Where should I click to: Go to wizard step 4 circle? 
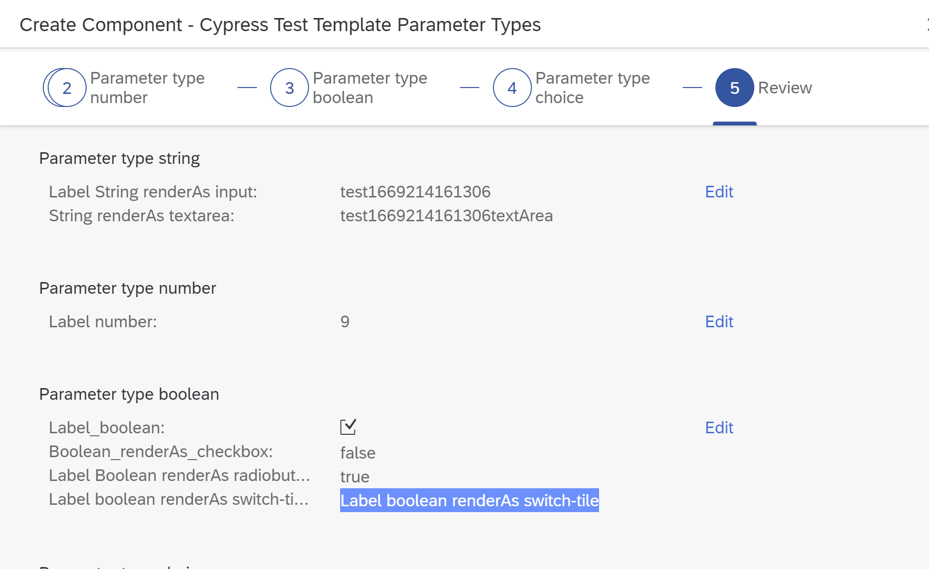pyautogui.click(x=512, y=88)
